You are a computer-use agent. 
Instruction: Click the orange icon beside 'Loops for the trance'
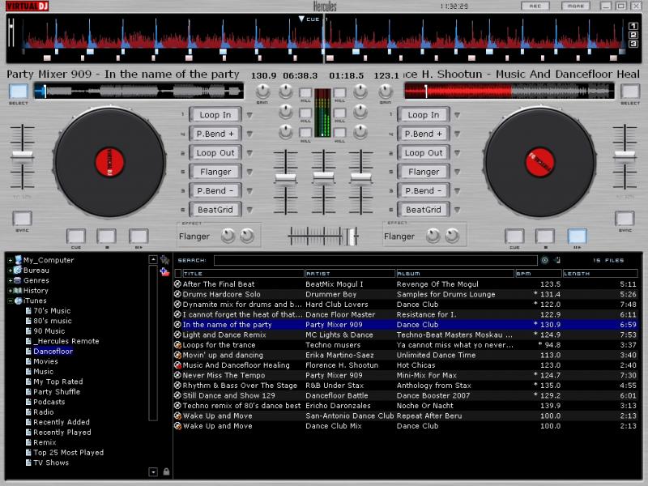(x=177, y=345)
